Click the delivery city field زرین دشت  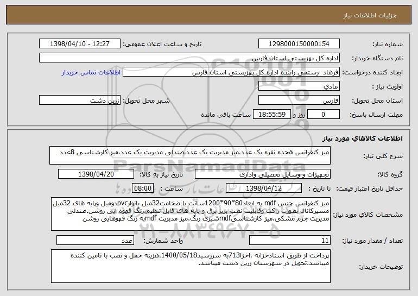click(x=80, y=100)
